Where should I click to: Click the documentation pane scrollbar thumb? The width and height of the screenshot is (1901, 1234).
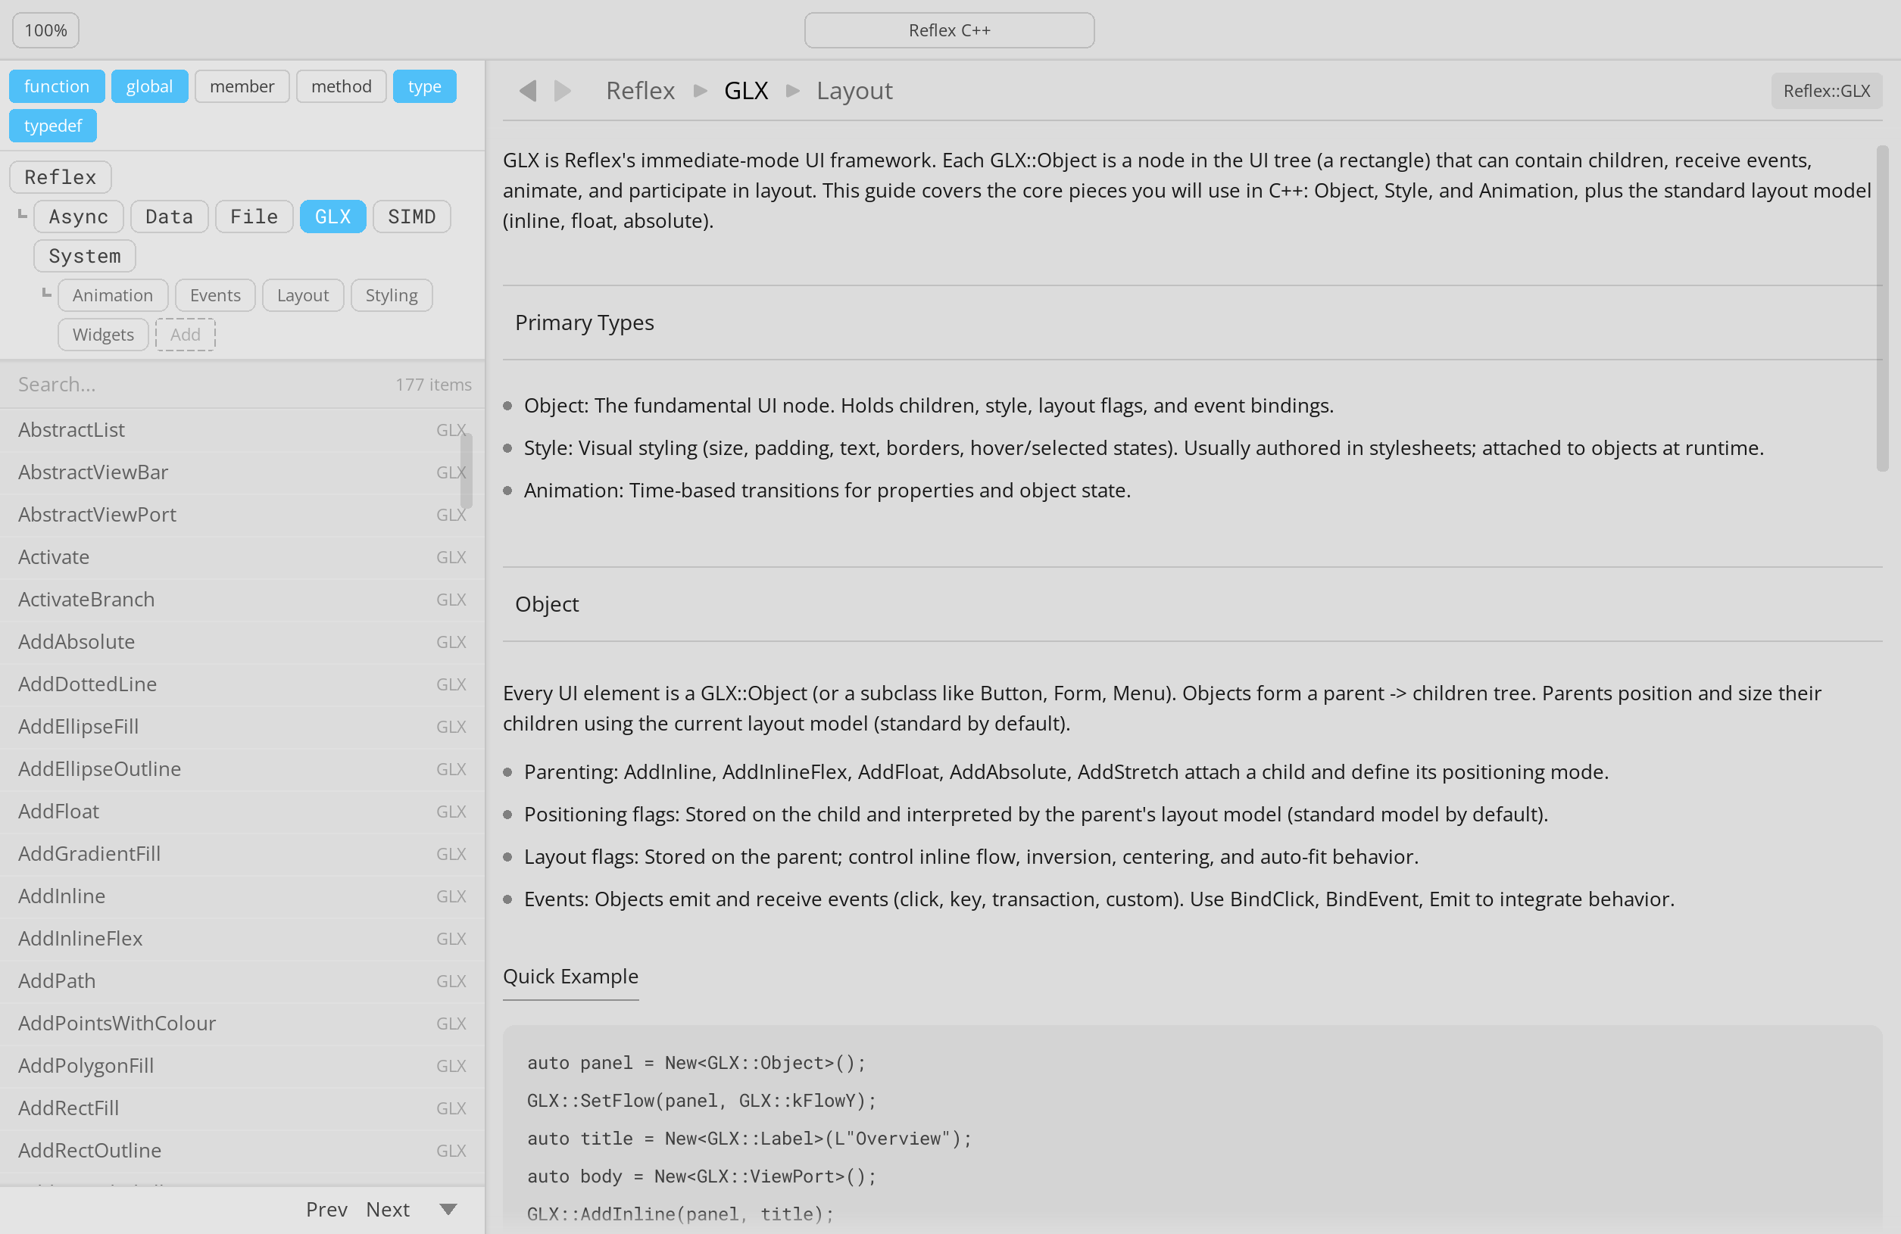[x=1882, y=308]
